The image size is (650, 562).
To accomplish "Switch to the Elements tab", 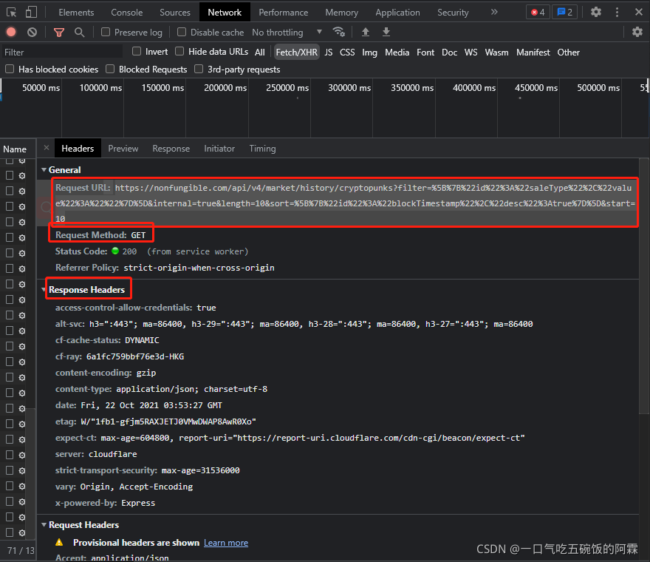I will coord(76,13).
